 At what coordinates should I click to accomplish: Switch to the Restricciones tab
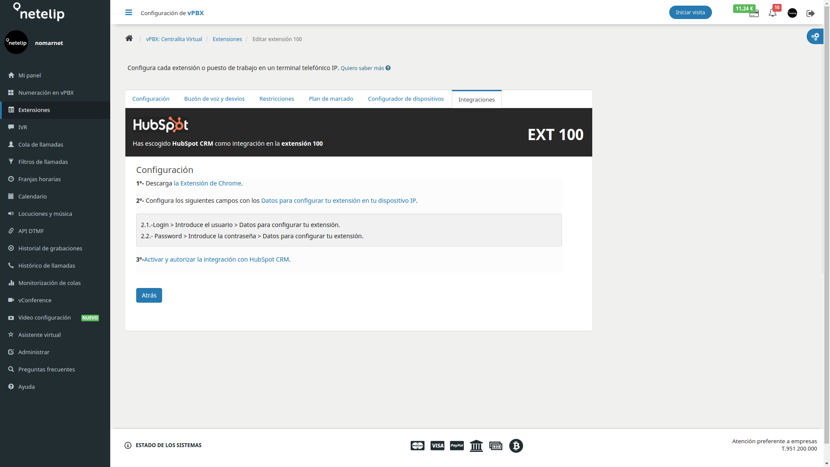(x=277, y=99)
